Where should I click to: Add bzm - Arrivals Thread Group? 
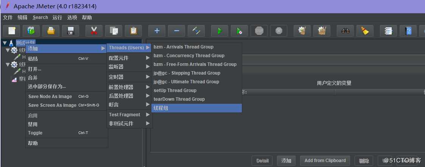(x=196, y=47)
